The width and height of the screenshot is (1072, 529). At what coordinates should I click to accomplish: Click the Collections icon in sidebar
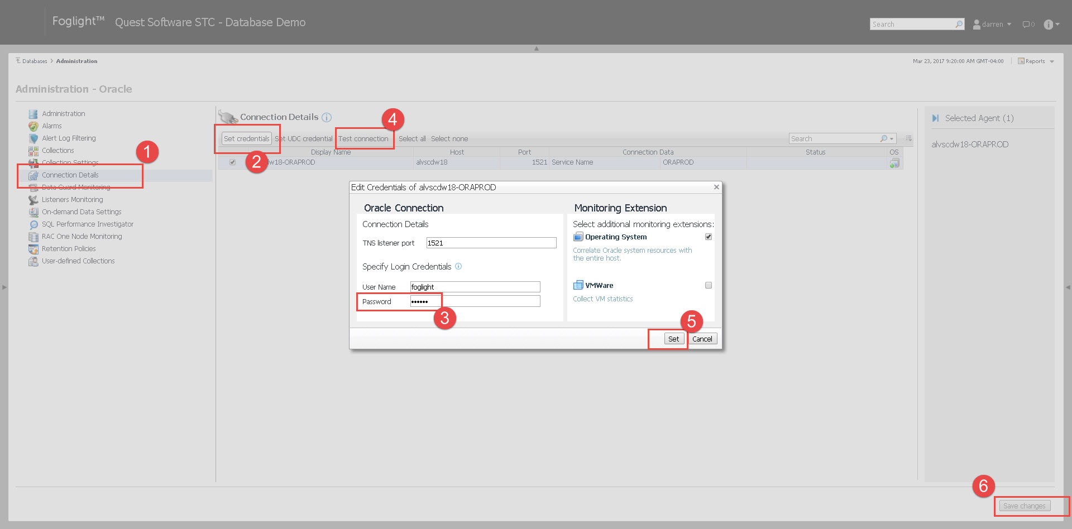tap(33, 151)
